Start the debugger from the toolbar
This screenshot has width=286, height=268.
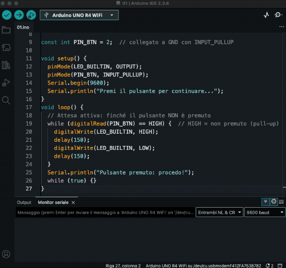pyautogui.click(x=31, y=15)
